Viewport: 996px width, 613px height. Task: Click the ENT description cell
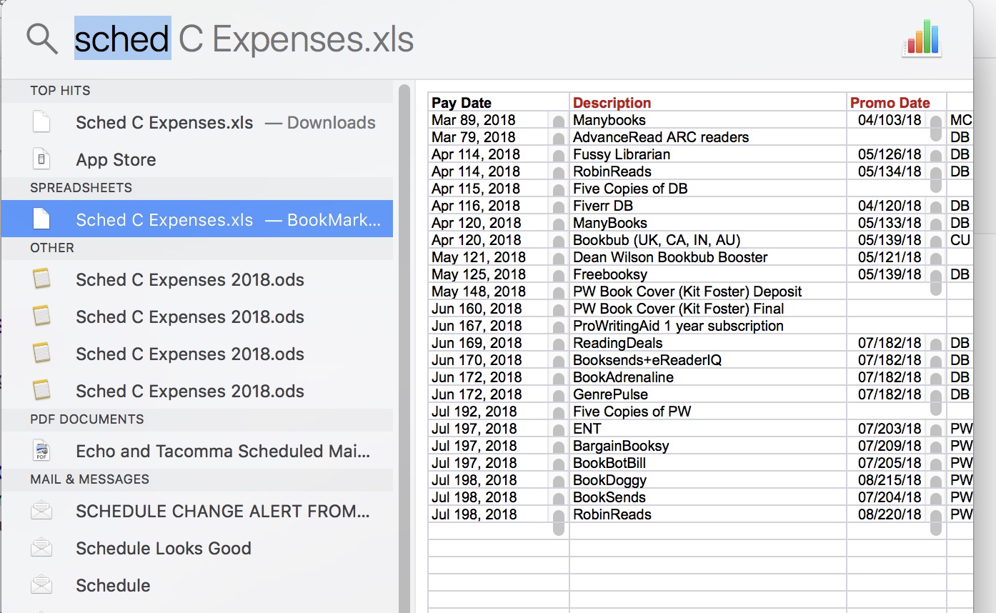708,429
